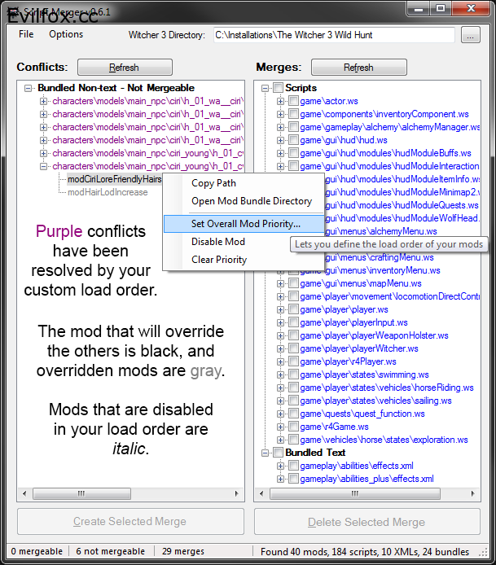Select game\player\playerWitcher.ws merge
Viewport: 496px width, 565px height.
tap(359, 348)
